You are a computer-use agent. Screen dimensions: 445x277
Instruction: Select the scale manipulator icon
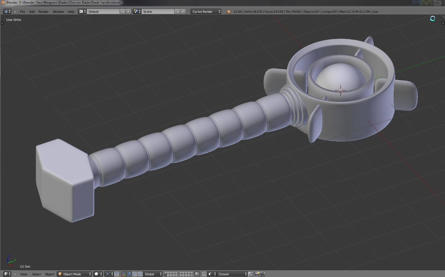click(140, 274)
